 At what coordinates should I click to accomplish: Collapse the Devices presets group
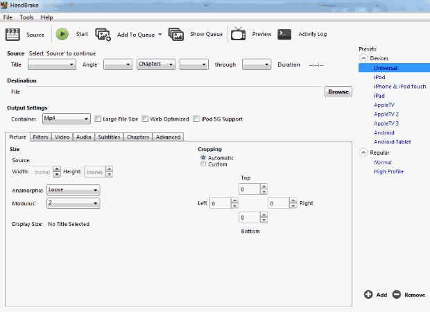[x=363, y=59]
